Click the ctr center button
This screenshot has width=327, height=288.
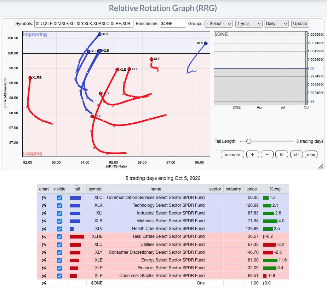pyautogui.click(x=296, y=155)
